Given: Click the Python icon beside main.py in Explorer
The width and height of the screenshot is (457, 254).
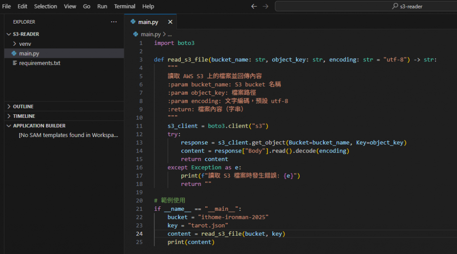Looking at the screenshot, I should (x=14, y=53).
